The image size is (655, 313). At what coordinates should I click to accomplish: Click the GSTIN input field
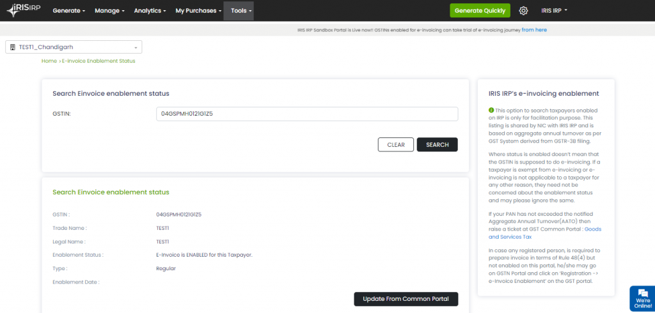coord(307,114)
